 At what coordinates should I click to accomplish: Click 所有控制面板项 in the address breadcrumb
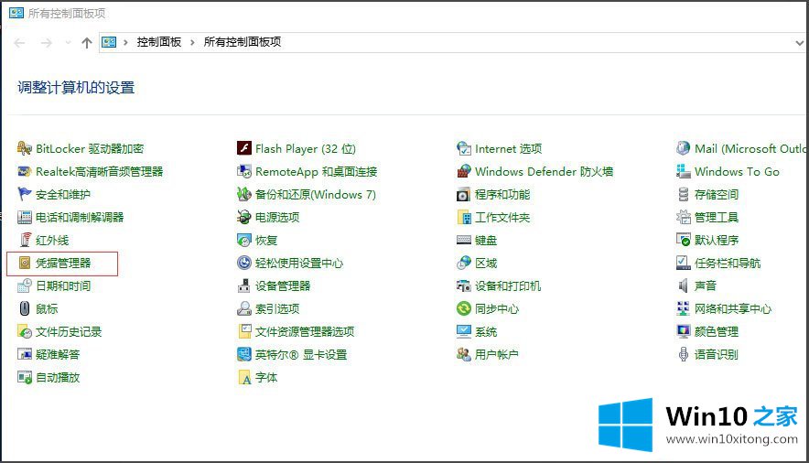tap(243, 42)
